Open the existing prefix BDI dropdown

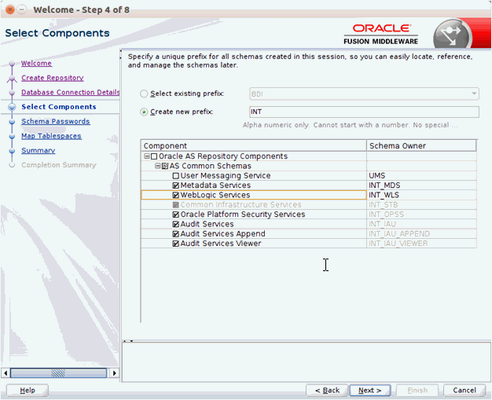(x=364, y=94)
